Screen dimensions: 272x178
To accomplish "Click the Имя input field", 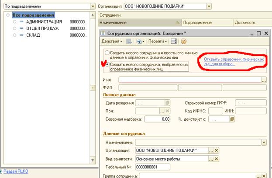I will pyautogui.click(x=190, y=80).
